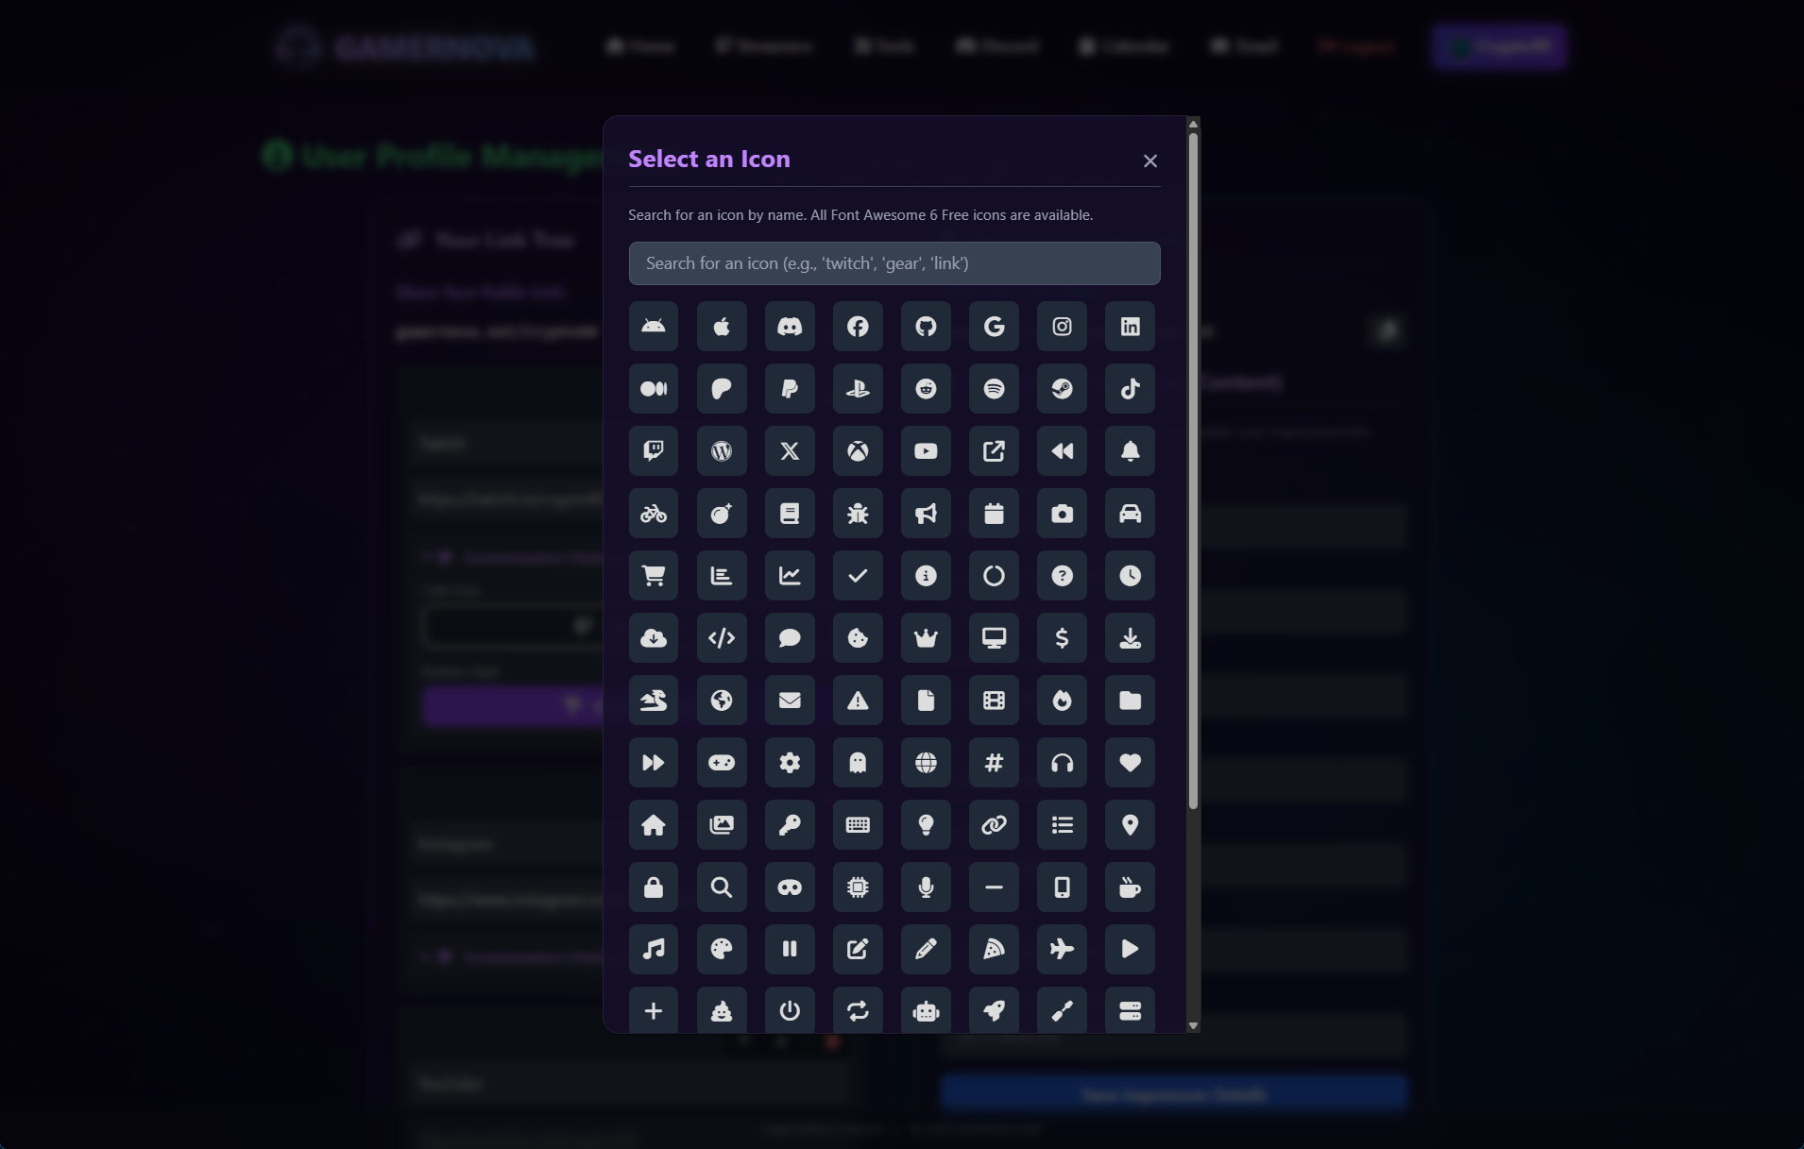This screenshot has height=1149, width=1804.
Task: Open Home in the navigation bar
Action: click(640, 45)
